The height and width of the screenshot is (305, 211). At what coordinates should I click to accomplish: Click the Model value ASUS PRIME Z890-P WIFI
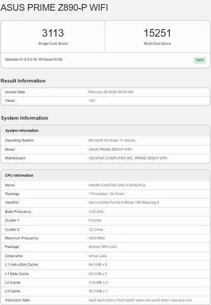tap(110, 149)
